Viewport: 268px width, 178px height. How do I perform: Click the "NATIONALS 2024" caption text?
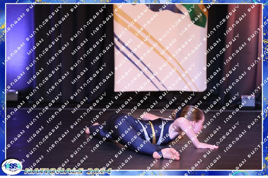(x=68, y=171)
